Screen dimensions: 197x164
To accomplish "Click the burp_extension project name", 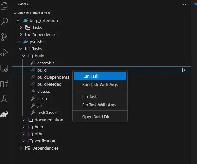I will pos(44,21).
